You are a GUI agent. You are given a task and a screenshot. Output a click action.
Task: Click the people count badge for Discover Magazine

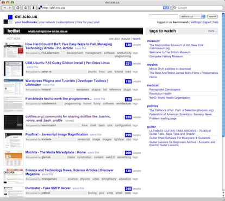click(128, 171)
